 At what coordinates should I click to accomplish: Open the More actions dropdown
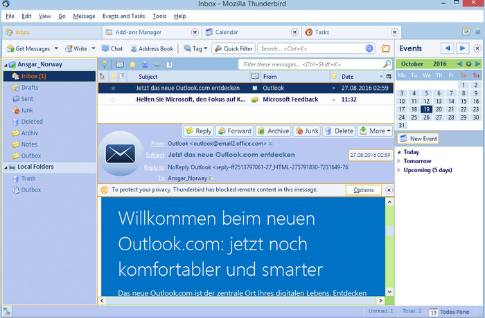click(375, 131)
